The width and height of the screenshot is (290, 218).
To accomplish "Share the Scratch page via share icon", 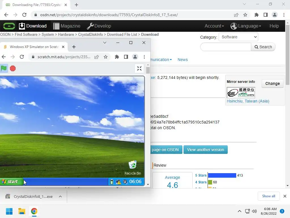I will tap(97, 57).
